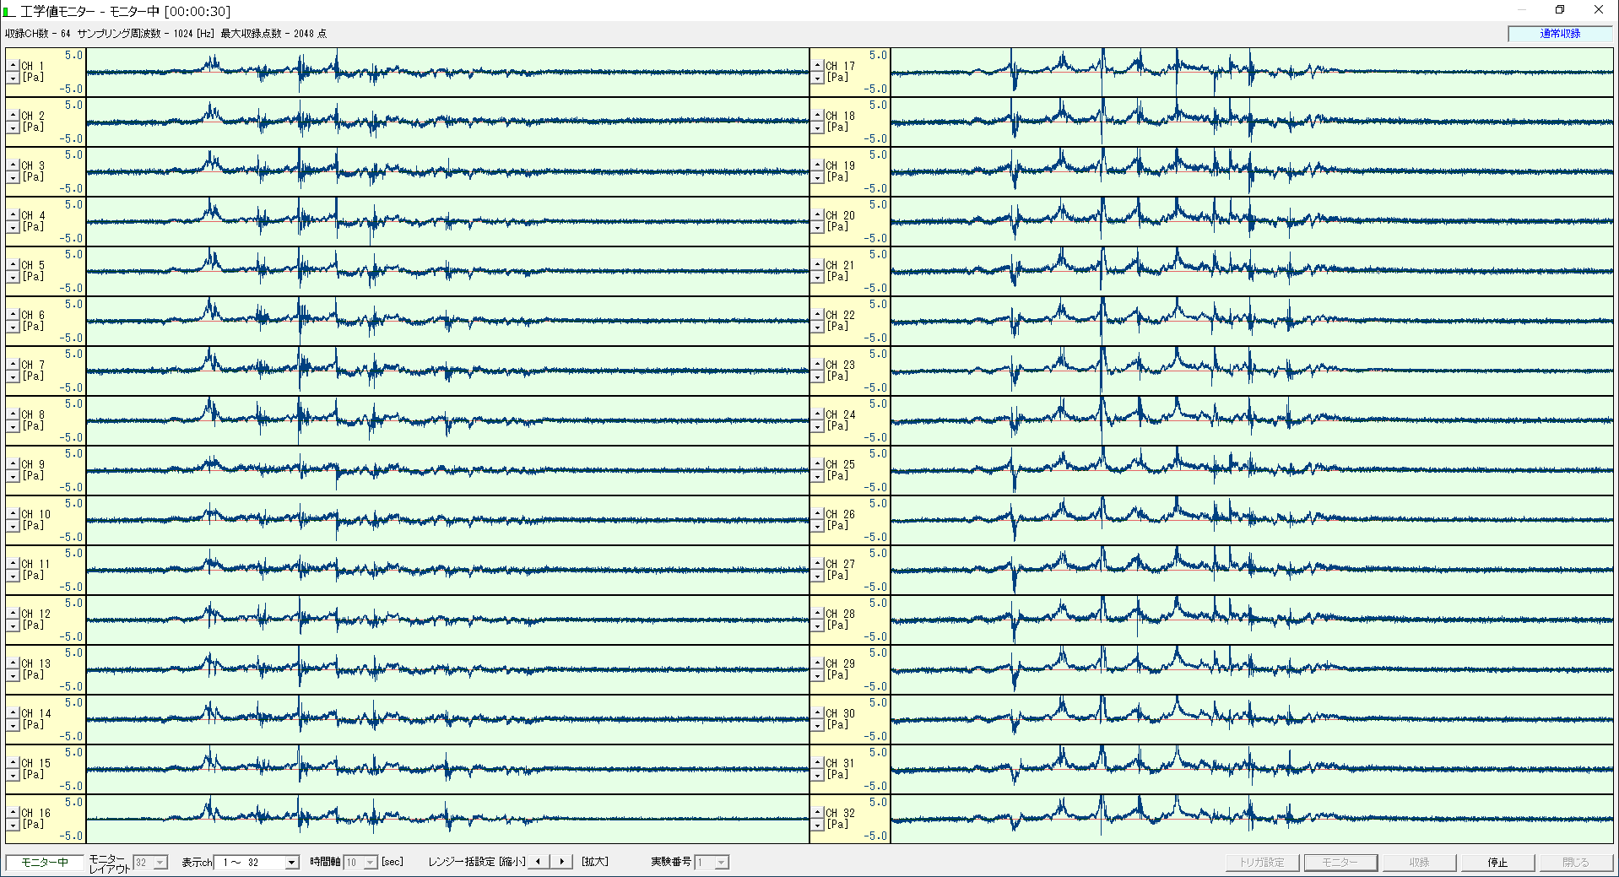Click the down arrow beside CH 9
The image size is (1619, 877).
pyautogui.click(x=13, y=476)
